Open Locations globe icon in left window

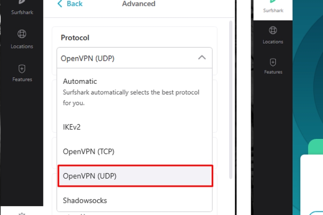click(x=22, y=34)
